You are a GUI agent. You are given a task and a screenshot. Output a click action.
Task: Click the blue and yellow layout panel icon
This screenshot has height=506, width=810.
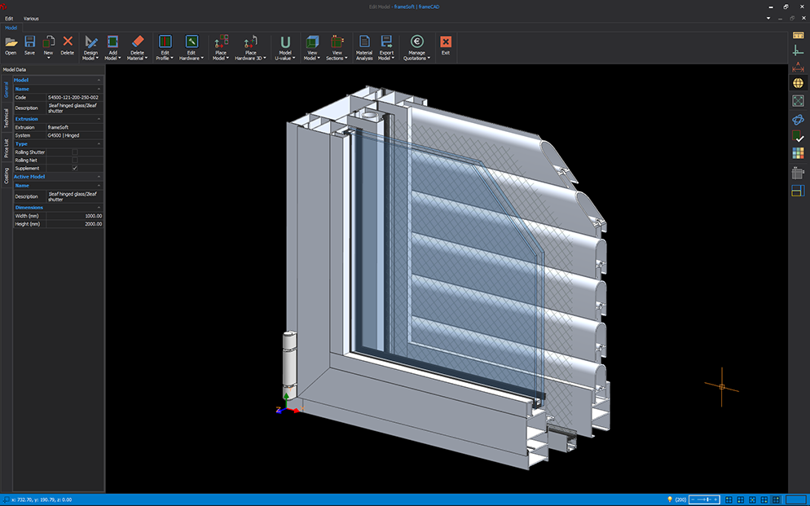click(x=798, y=191)
